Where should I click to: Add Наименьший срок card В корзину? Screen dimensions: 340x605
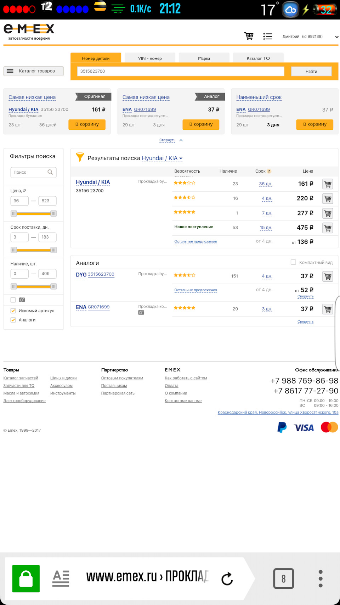click(x=315, y=124)
